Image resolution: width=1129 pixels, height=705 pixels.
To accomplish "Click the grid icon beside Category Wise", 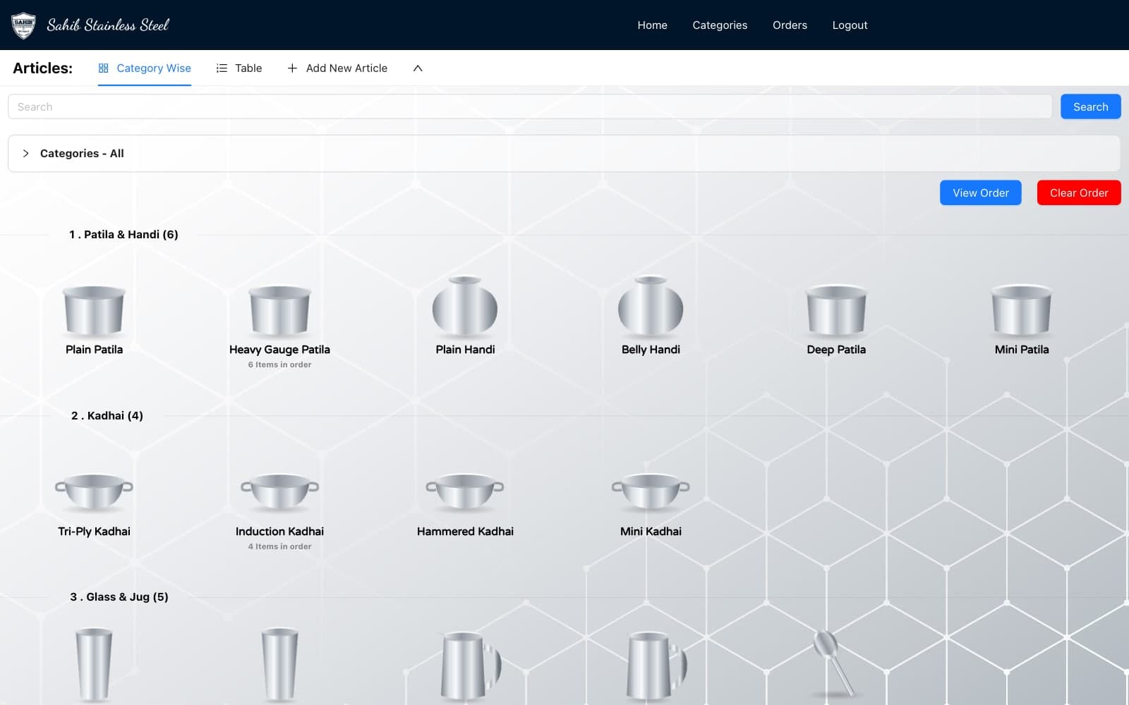I will click(x=104, y=68).
